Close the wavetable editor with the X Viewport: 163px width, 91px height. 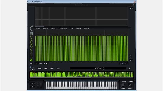click(133, 5)
